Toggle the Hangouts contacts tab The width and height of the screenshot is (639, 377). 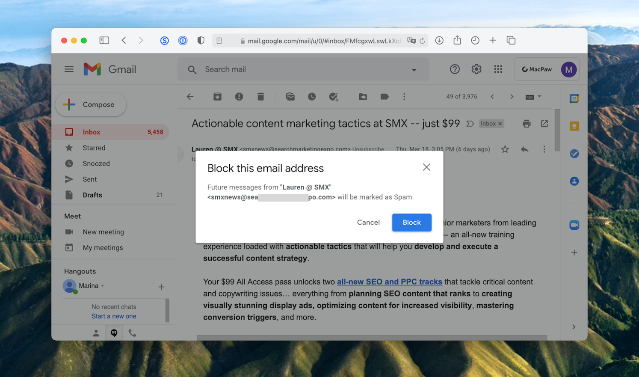(x=96, y=332)
